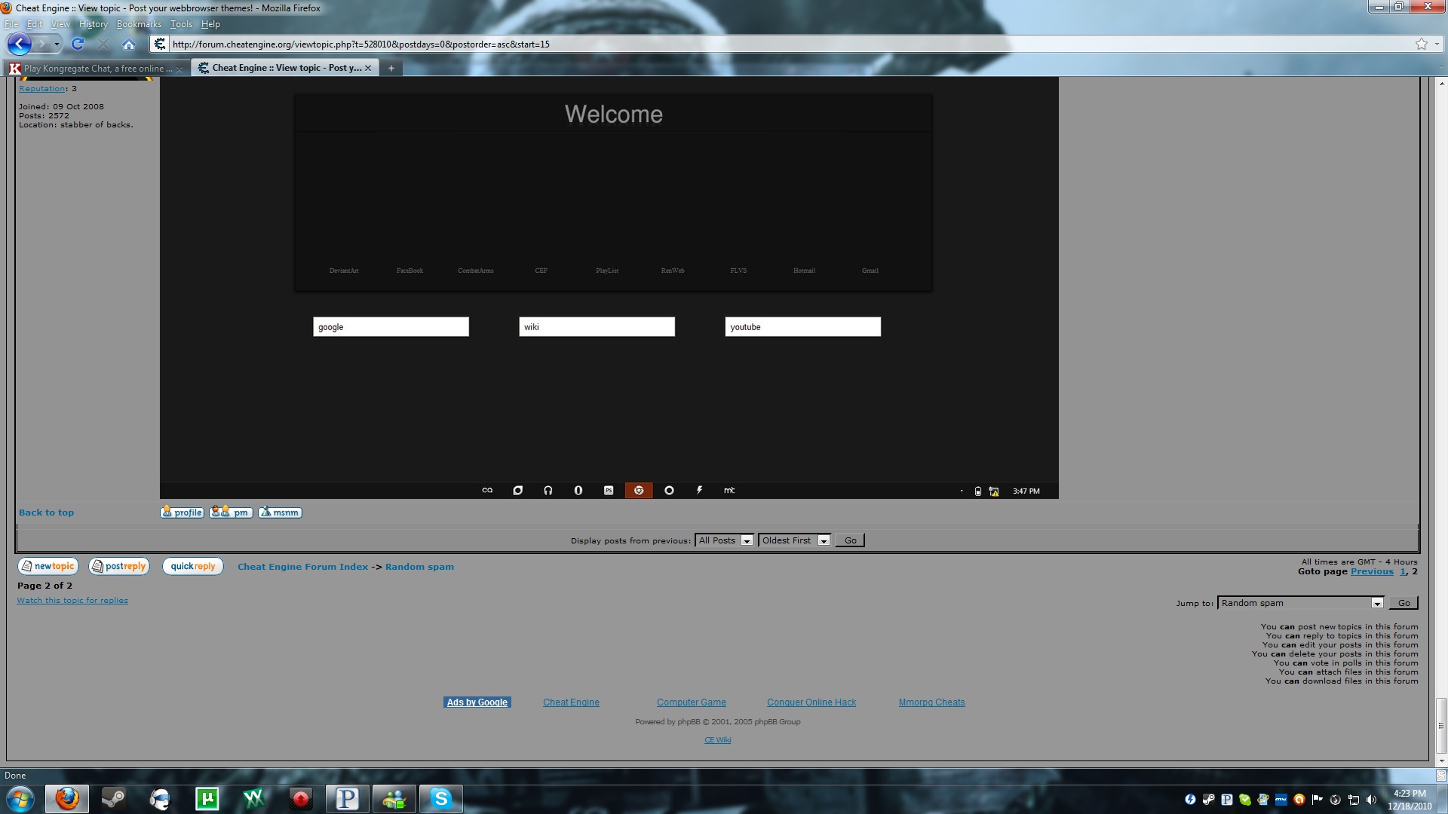The image size is (1448, 814).
Task: Open the Bookmarks menu
Action: pos(139,24)
